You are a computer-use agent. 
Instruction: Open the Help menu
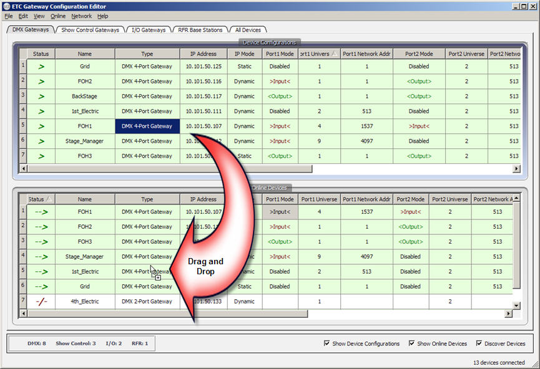[x=102, y=16]
